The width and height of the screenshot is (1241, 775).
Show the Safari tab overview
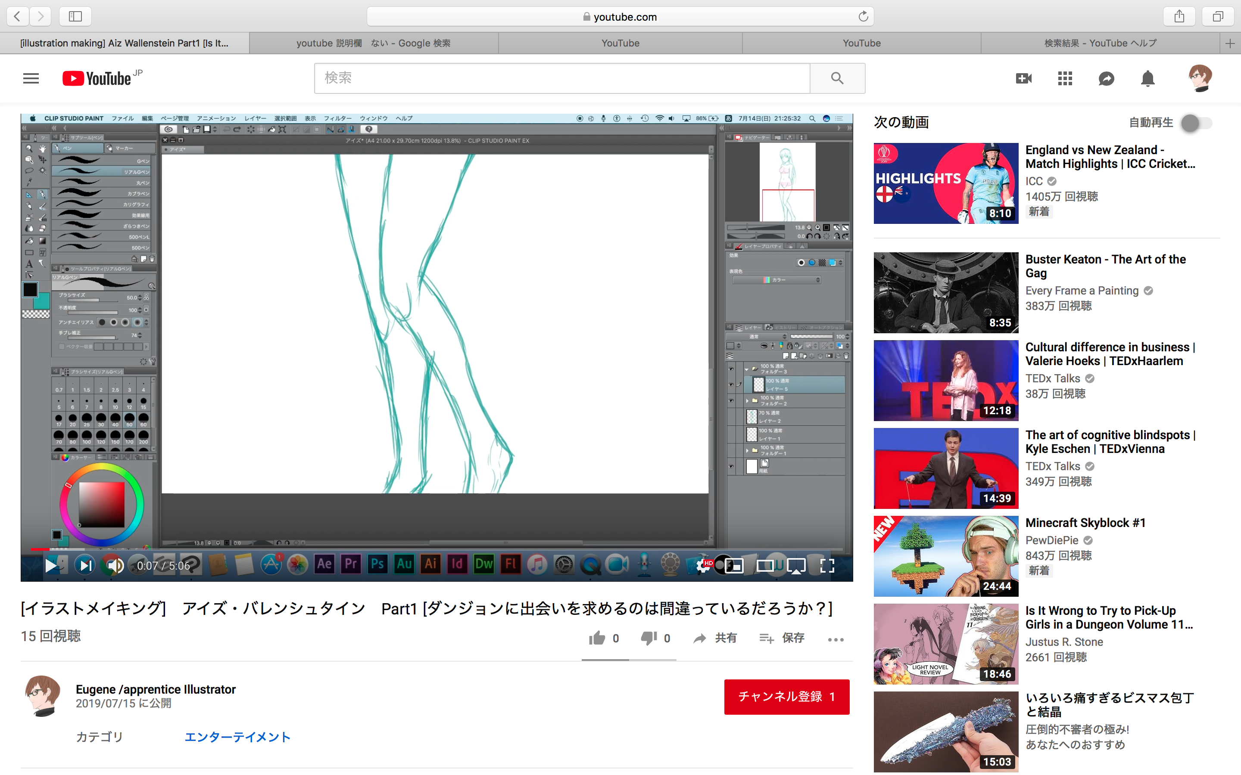click(1217, 16)
